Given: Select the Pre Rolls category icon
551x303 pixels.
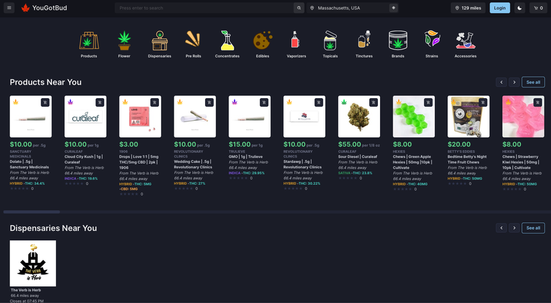Looking at the screenshot, I should tap(193, 41).
